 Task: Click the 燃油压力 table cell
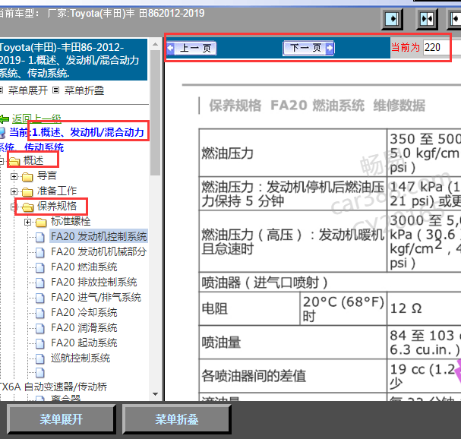[x=293, y=153]
